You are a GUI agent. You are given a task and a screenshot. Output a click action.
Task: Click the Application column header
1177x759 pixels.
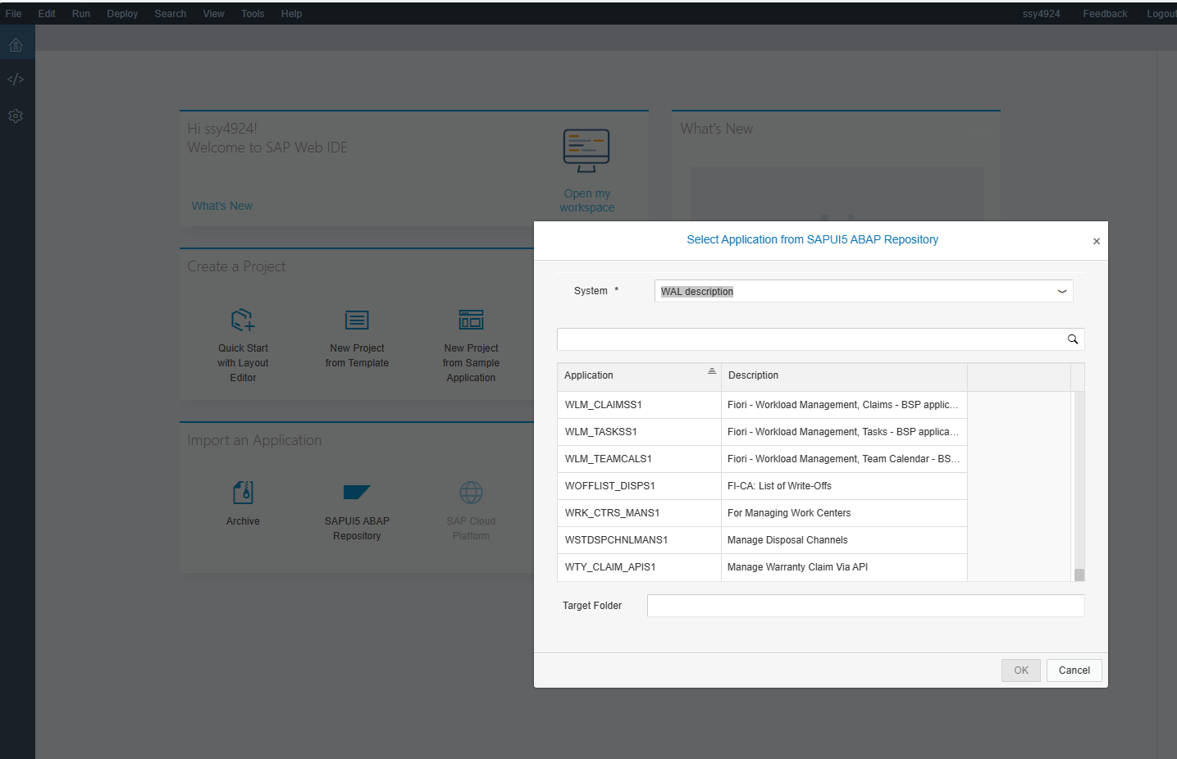click(x=639, y=375)
